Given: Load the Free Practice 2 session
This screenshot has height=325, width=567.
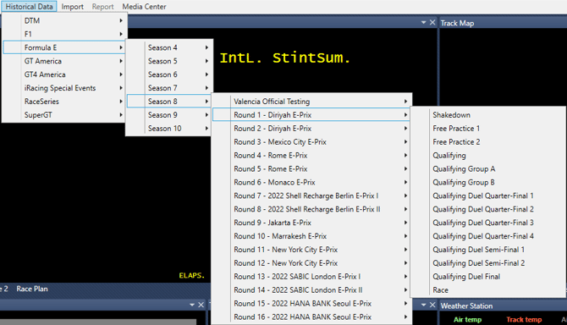Looking at the screenshot, I should coord(487,141).
